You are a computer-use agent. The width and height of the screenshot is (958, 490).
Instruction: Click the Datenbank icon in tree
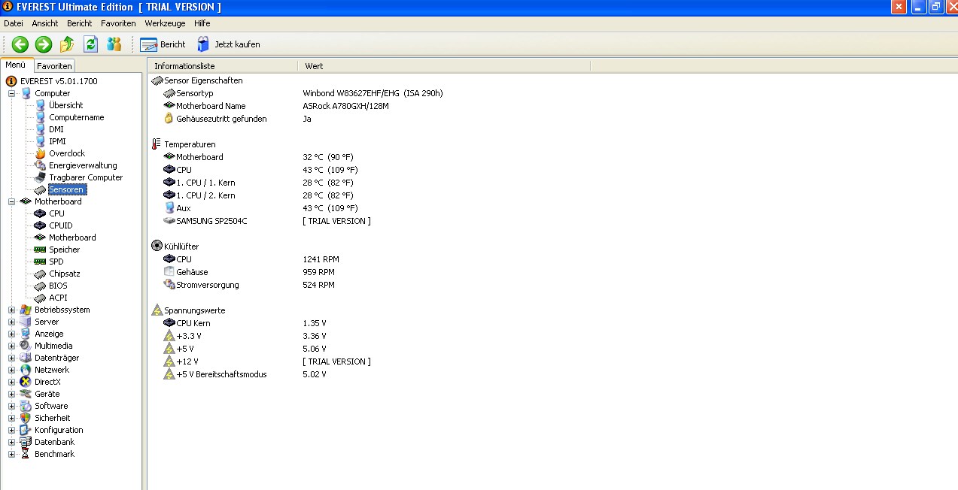(x=26, y=442)
